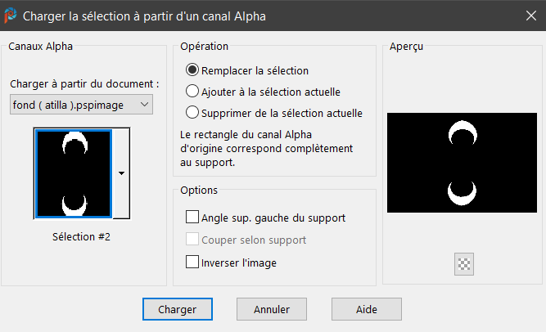Image resolution: width=546 pixels, height=332 pixels.
Task: Click the Opération group heading
Action: point(204,47)
